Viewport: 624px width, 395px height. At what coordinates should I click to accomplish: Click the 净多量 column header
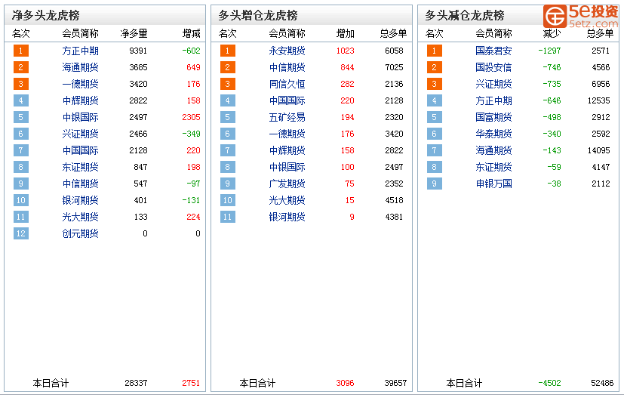tap(134, 33)
